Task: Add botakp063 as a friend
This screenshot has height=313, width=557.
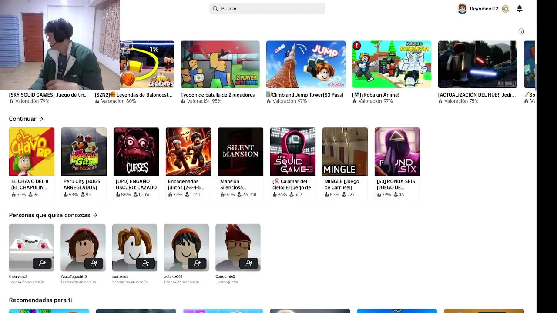Action: click(197, 263)
